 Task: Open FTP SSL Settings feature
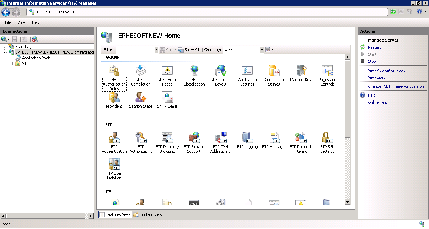click(327, 142)
